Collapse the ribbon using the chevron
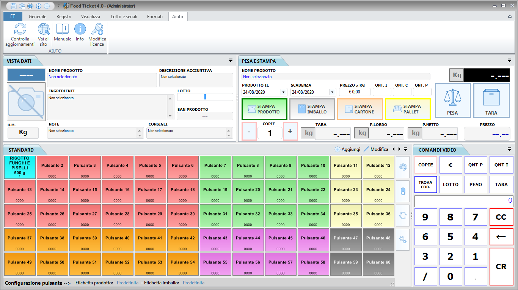Screen dimensions: 518x290 (x=510, y=17)
